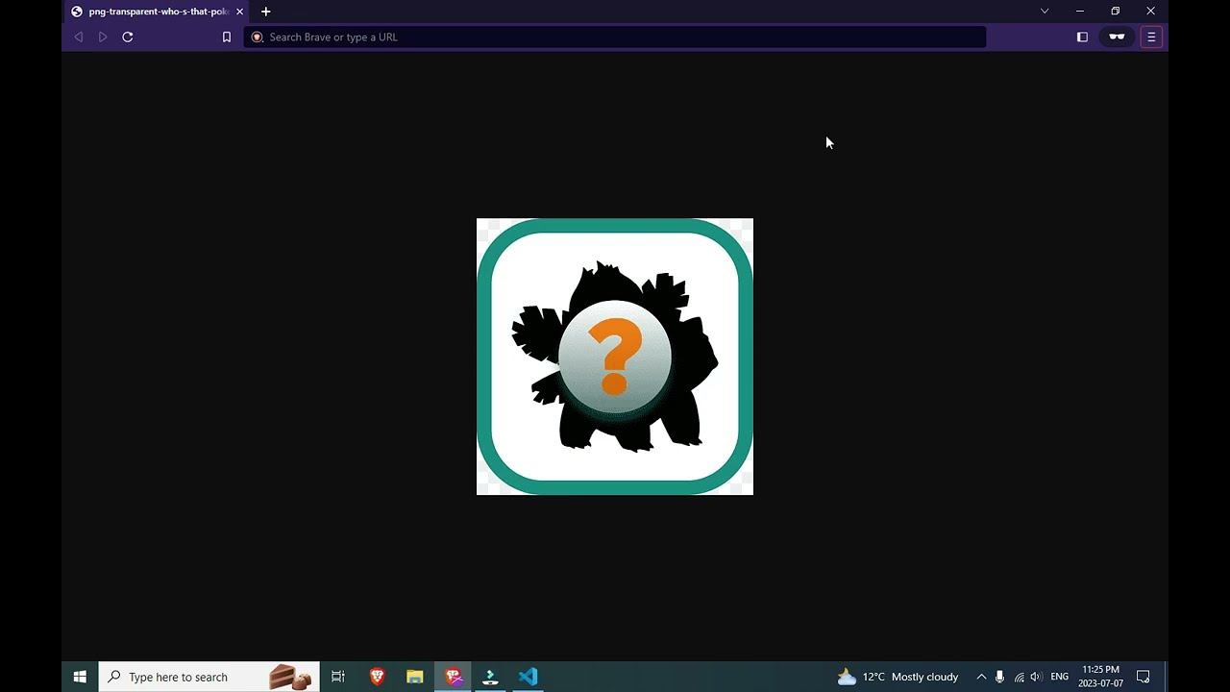Expand the hidden system tray icons chevron
The width and height of the screenshot is (1230, 692).
pos(981,677)
